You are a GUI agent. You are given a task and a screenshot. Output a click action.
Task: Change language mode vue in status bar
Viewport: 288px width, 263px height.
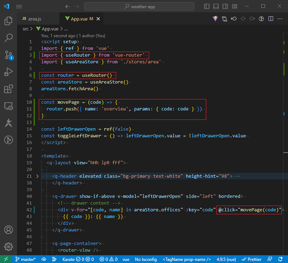pyautogui.click(x=126, y=259)
